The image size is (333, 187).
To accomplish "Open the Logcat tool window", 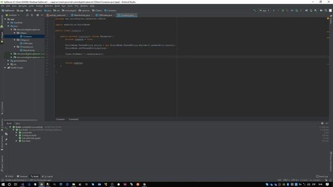I will (x=47, y=177).
